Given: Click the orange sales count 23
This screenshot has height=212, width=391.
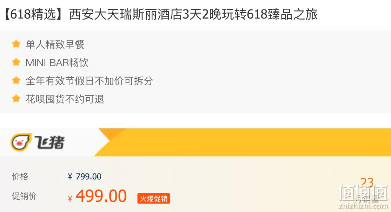Looking at the screenshot, I should [367, 183].
